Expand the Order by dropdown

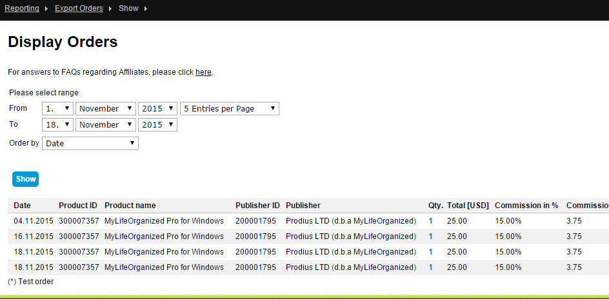(90, 143)
